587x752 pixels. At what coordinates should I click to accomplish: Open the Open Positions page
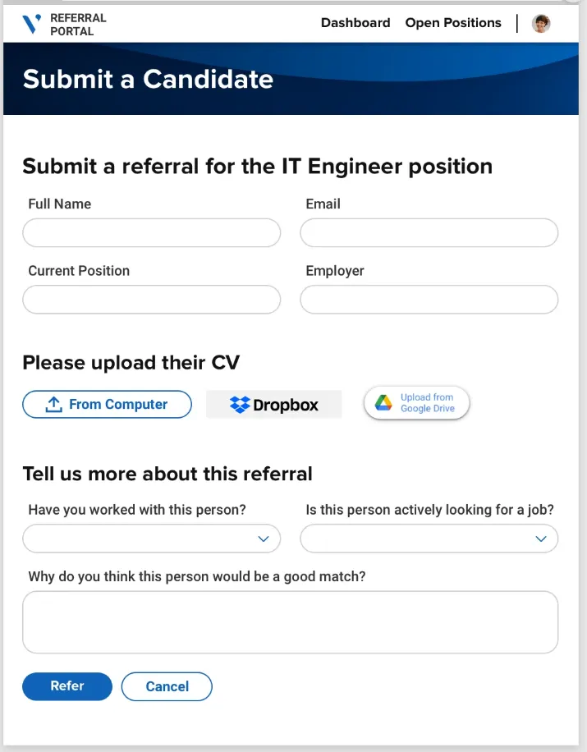coord(453,23)
